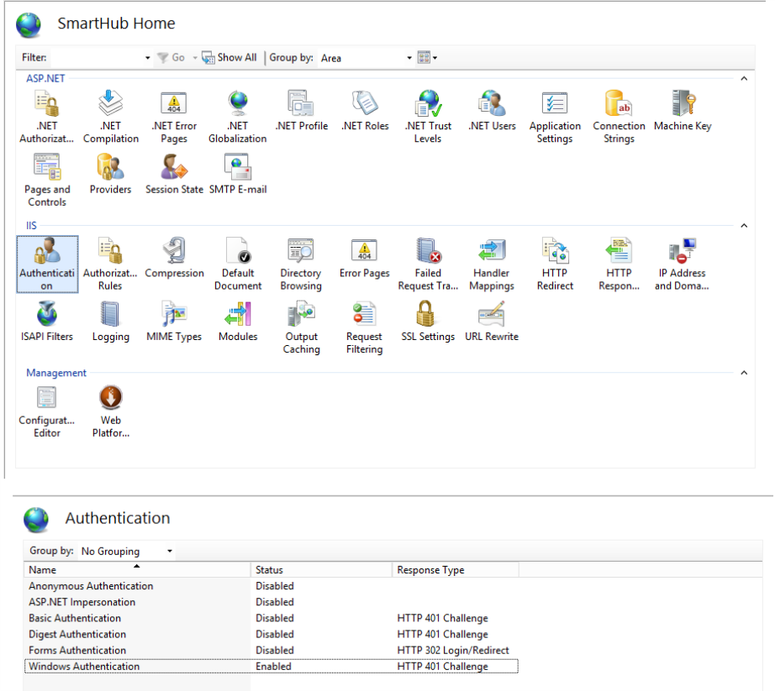
Task: Open the Handler Mappings icon
Action: coord(491,263)
